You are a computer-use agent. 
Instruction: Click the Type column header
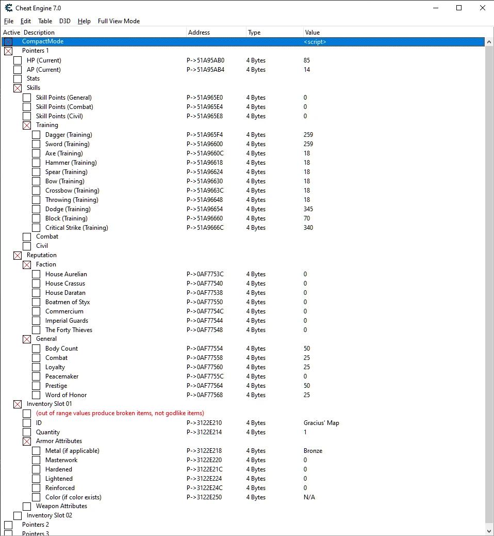point(274,33)
